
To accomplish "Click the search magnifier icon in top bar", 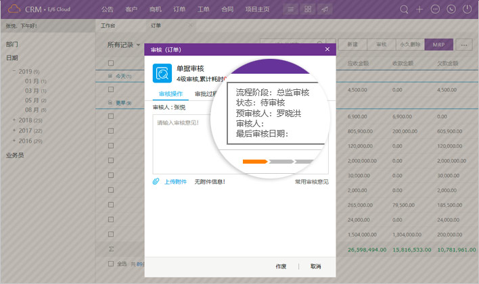I will [405, 9].
